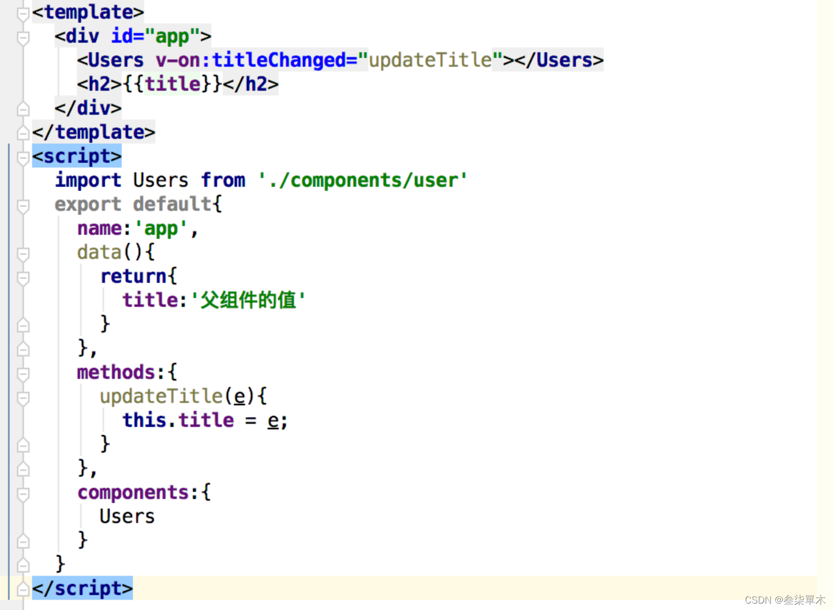Click Users inside the components block
834x610 pixels.
pos(127,517)
